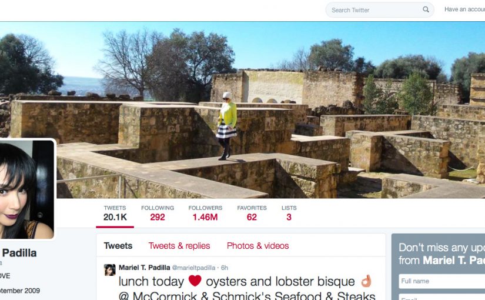View the Following 292 list
Viewport: 485px width, 300px height.
click(x=158, y=214)
